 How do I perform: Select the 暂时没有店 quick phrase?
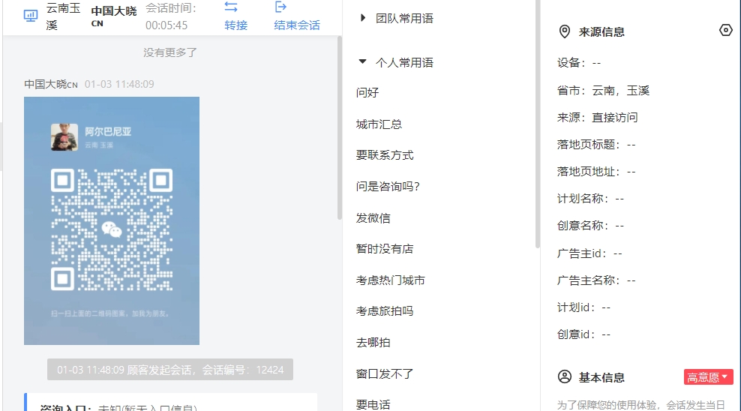(x=385, y=249)
